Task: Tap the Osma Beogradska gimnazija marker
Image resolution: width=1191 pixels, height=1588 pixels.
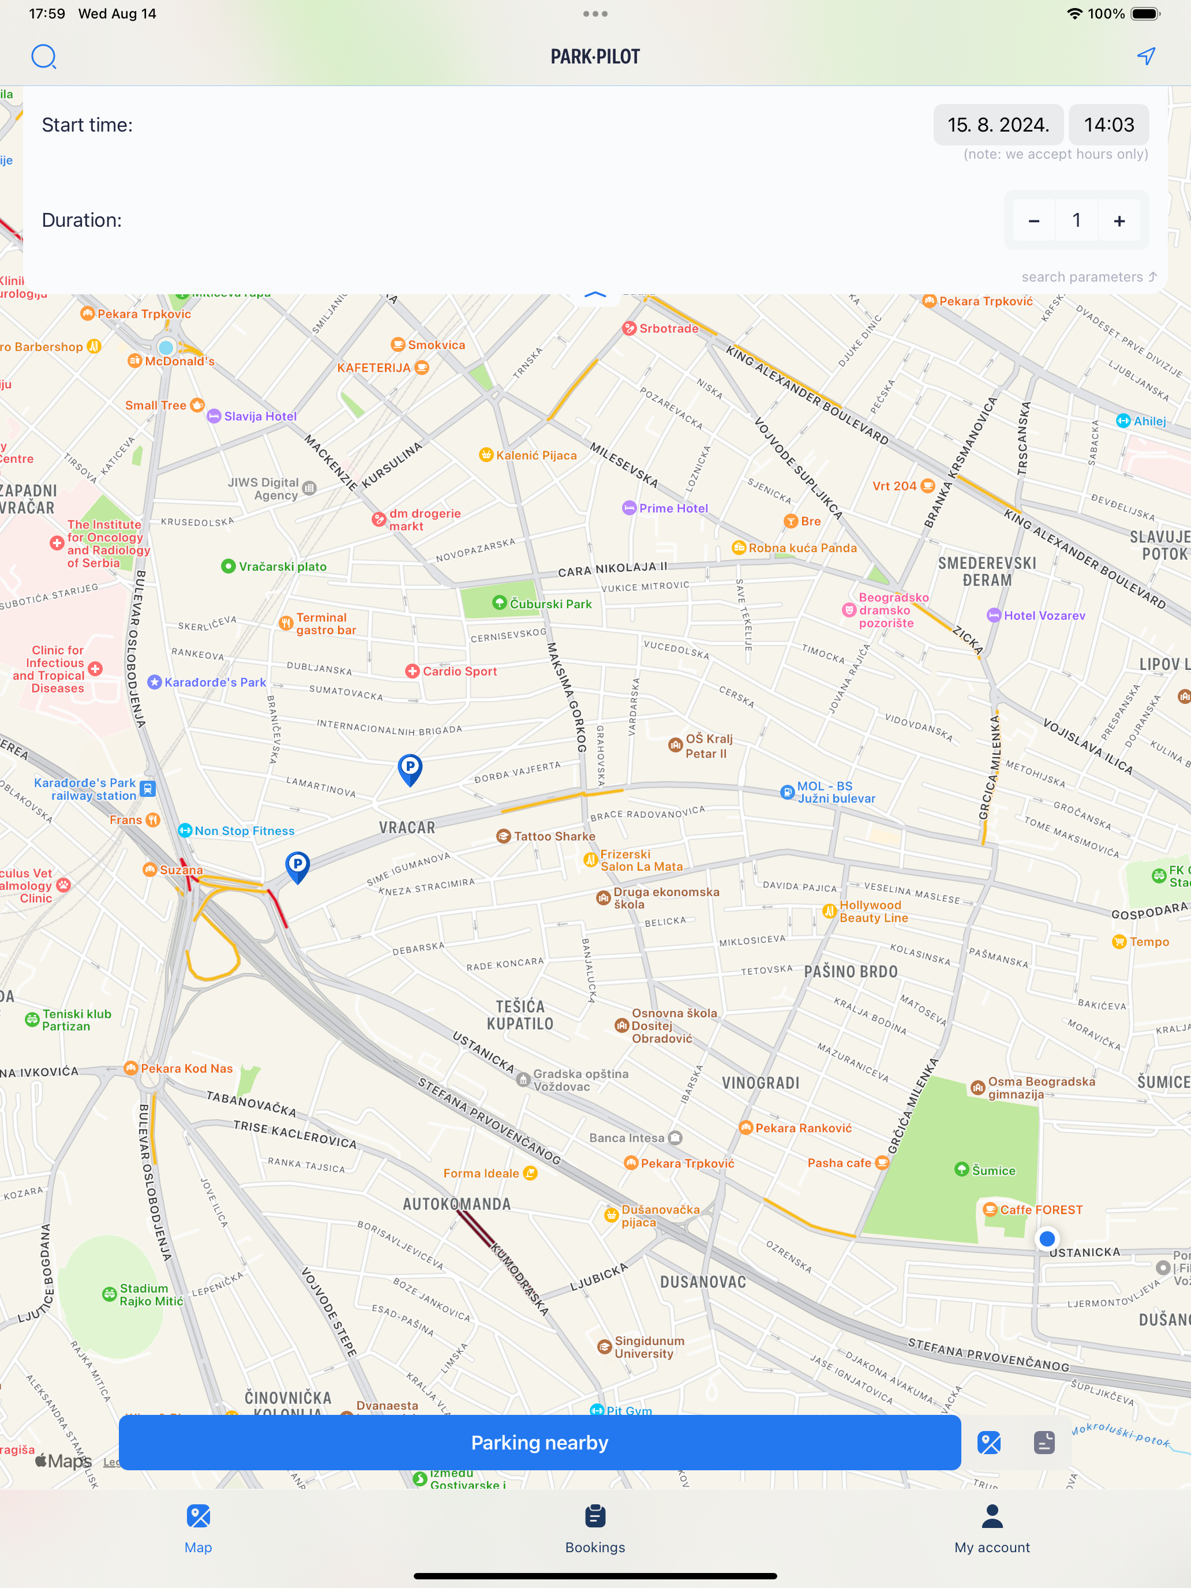Action: click(977, 1088)
